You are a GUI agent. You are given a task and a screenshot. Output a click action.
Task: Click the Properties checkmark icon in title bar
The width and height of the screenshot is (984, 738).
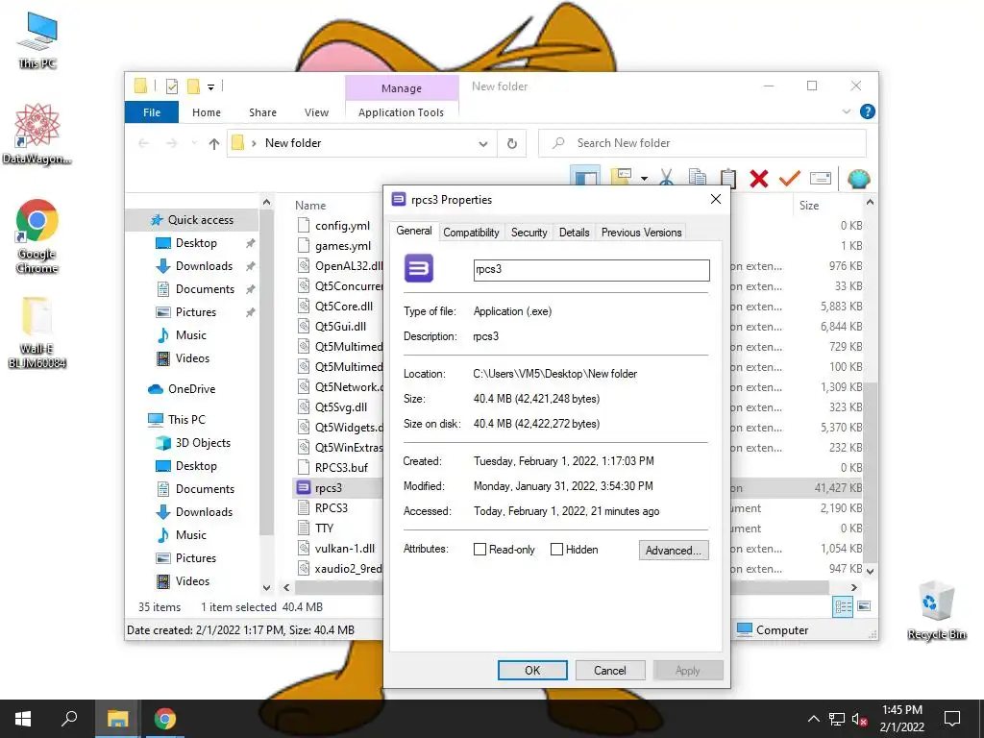(x=172, y=86)
